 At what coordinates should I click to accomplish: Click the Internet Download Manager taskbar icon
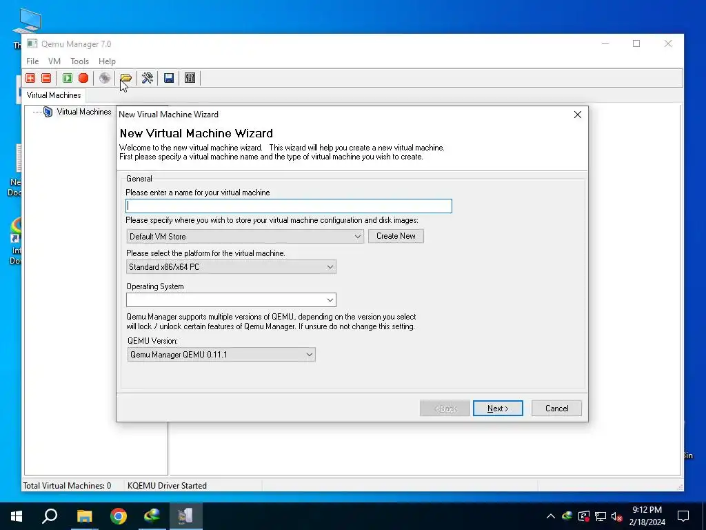tap(152, 516)
